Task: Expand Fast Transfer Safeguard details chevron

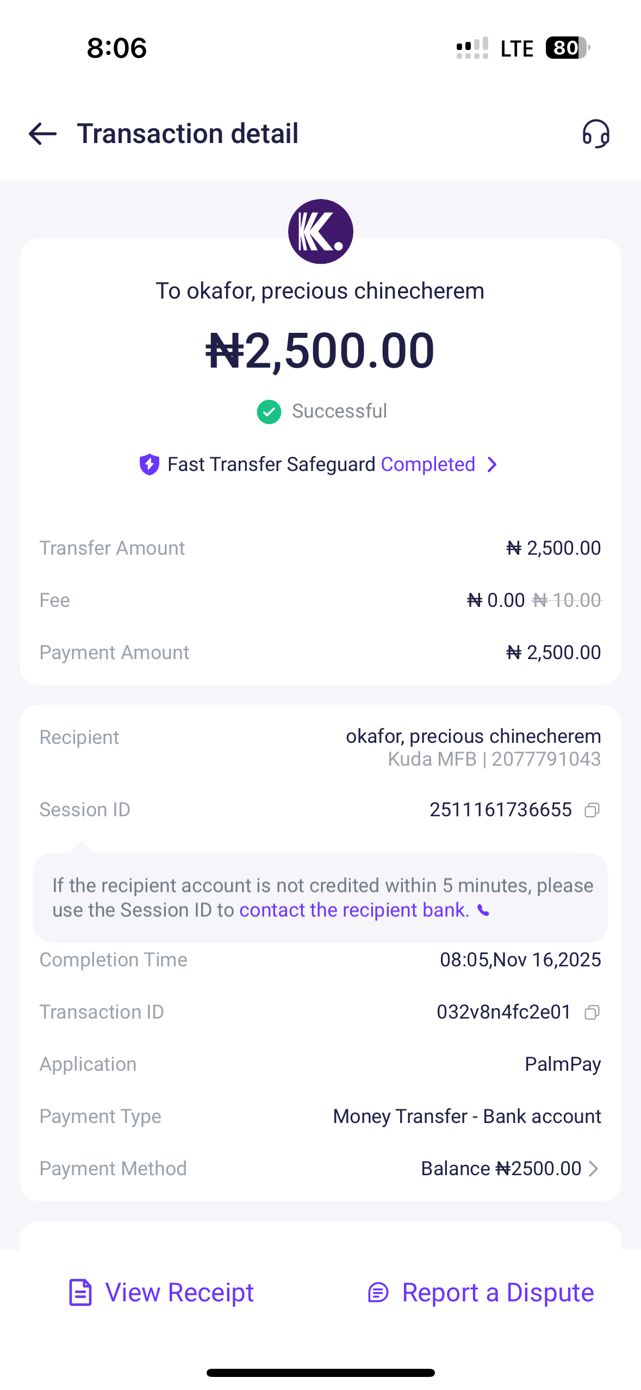Action: [492, 464]
